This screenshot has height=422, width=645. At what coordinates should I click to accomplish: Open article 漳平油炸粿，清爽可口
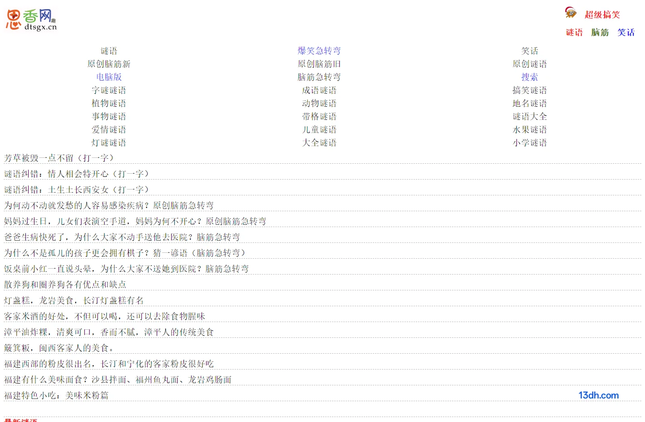(109, 332)
